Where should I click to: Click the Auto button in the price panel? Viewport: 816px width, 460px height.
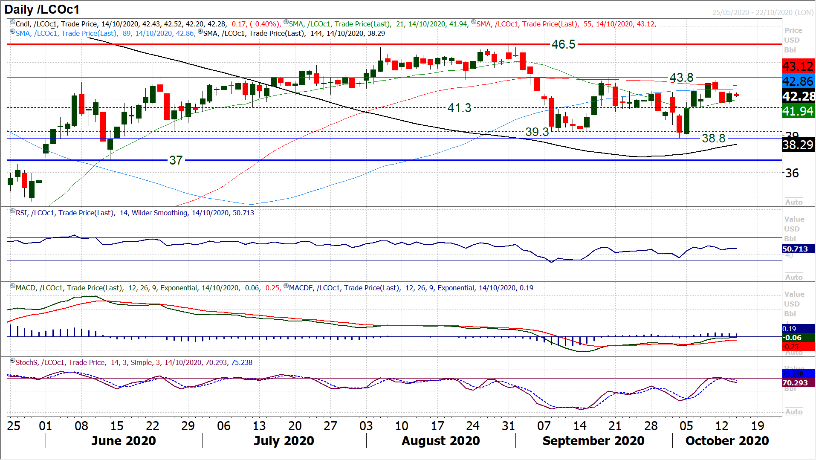click(794, 202)
